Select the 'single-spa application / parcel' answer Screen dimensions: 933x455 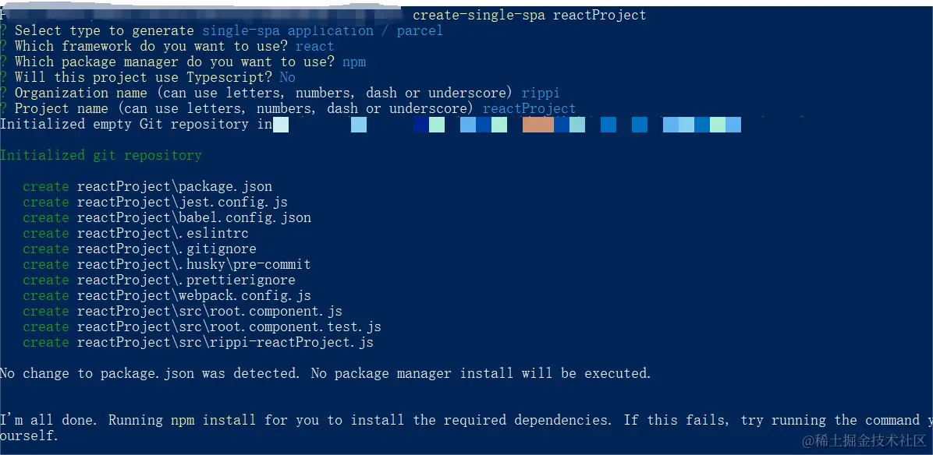(x=322, y=30)
